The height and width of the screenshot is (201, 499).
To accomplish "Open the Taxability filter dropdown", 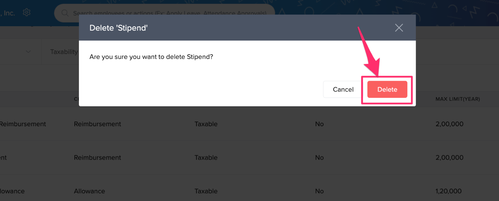I will point(64,52).
